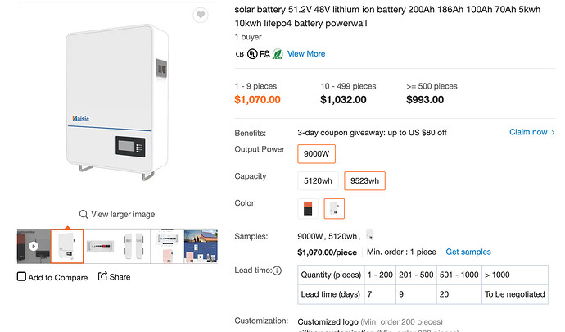
Task: Select the 5120wh capacity option
Action: point(318,181)
